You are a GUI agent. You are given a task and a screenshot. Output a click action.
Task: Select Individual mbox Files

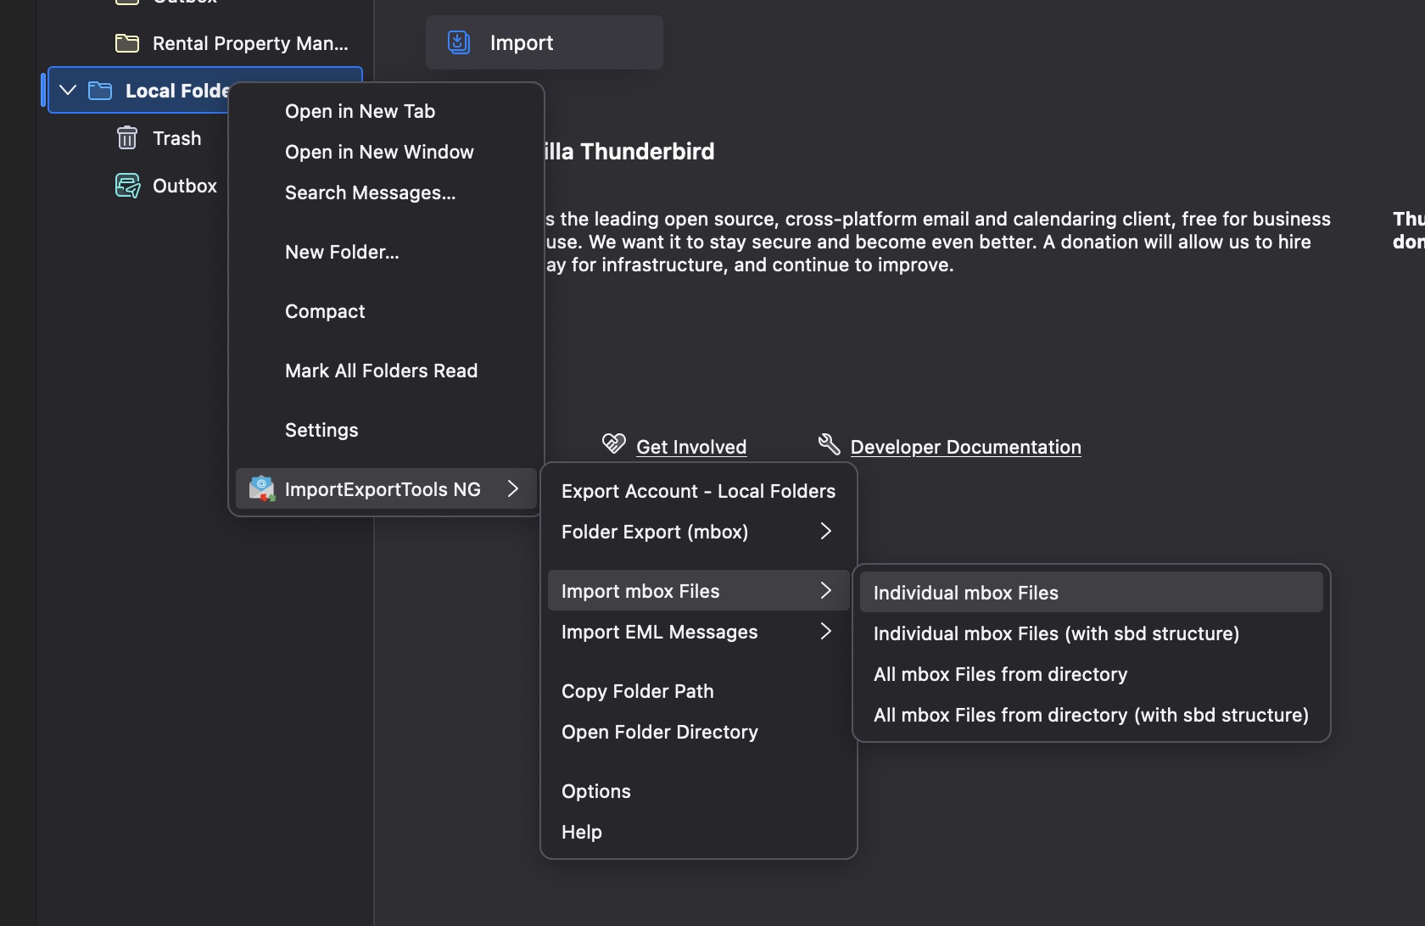tap(1091, 593)
